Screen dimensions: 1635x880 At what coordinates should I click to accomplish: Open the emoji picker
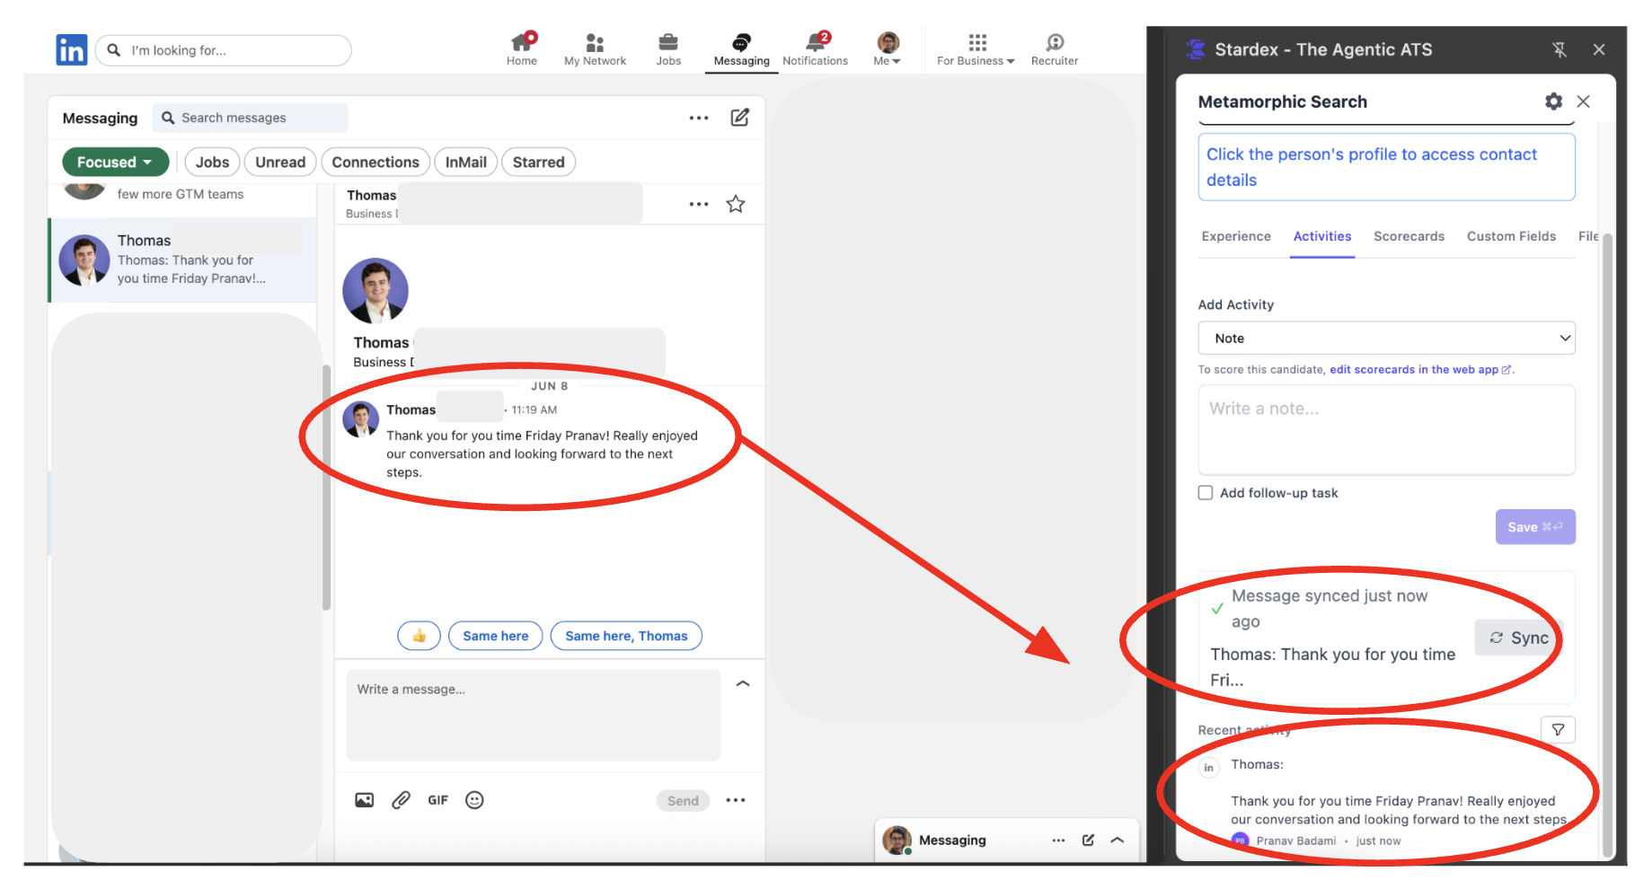[474, 800]
